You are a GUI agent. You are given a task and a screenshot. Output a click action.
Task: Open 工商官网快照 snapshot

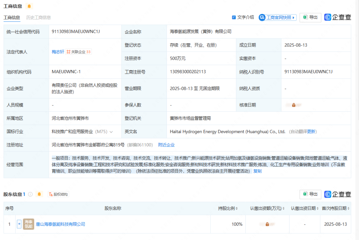(x=278, y=18)
